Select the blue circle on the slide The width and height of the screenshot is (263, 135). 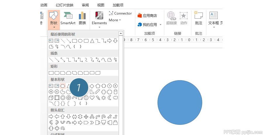click(180, 102)
